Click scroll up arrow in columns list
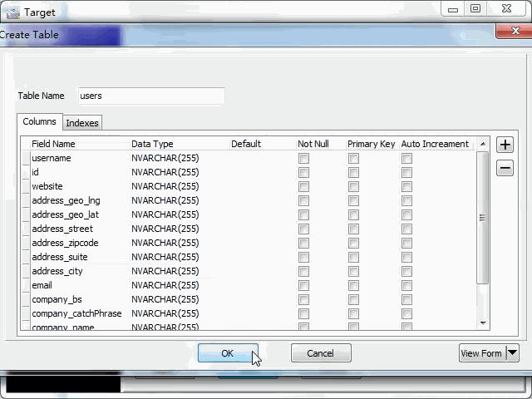This screenshot has height=399, width=532. [x=483, y=145]
